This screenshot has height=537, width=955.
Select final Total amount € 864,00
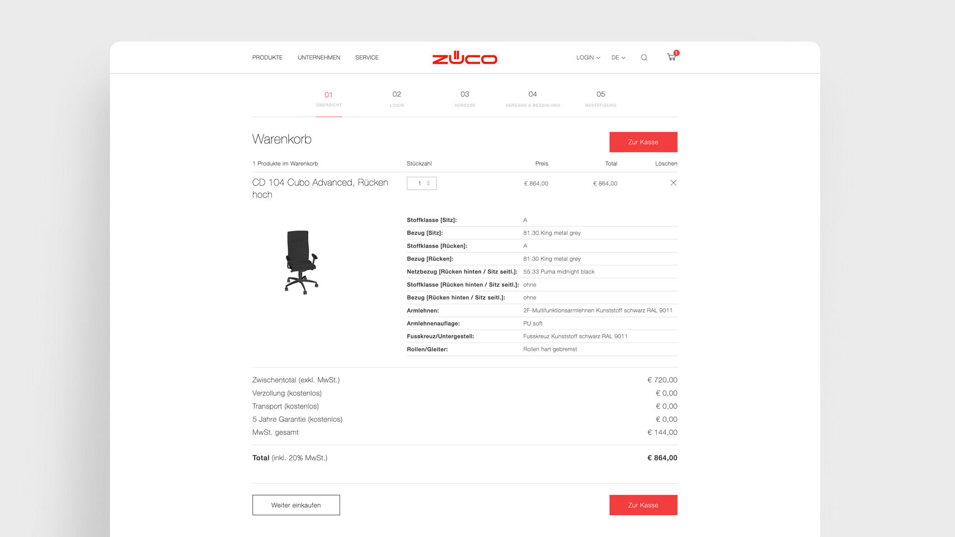pos(662,458)
